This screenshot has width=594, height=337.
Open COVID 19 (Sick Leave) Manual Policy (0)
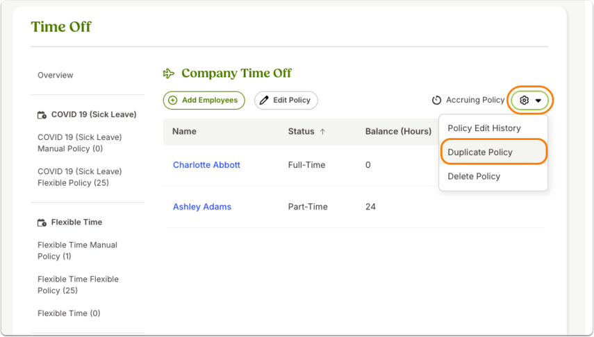point(80,143)
